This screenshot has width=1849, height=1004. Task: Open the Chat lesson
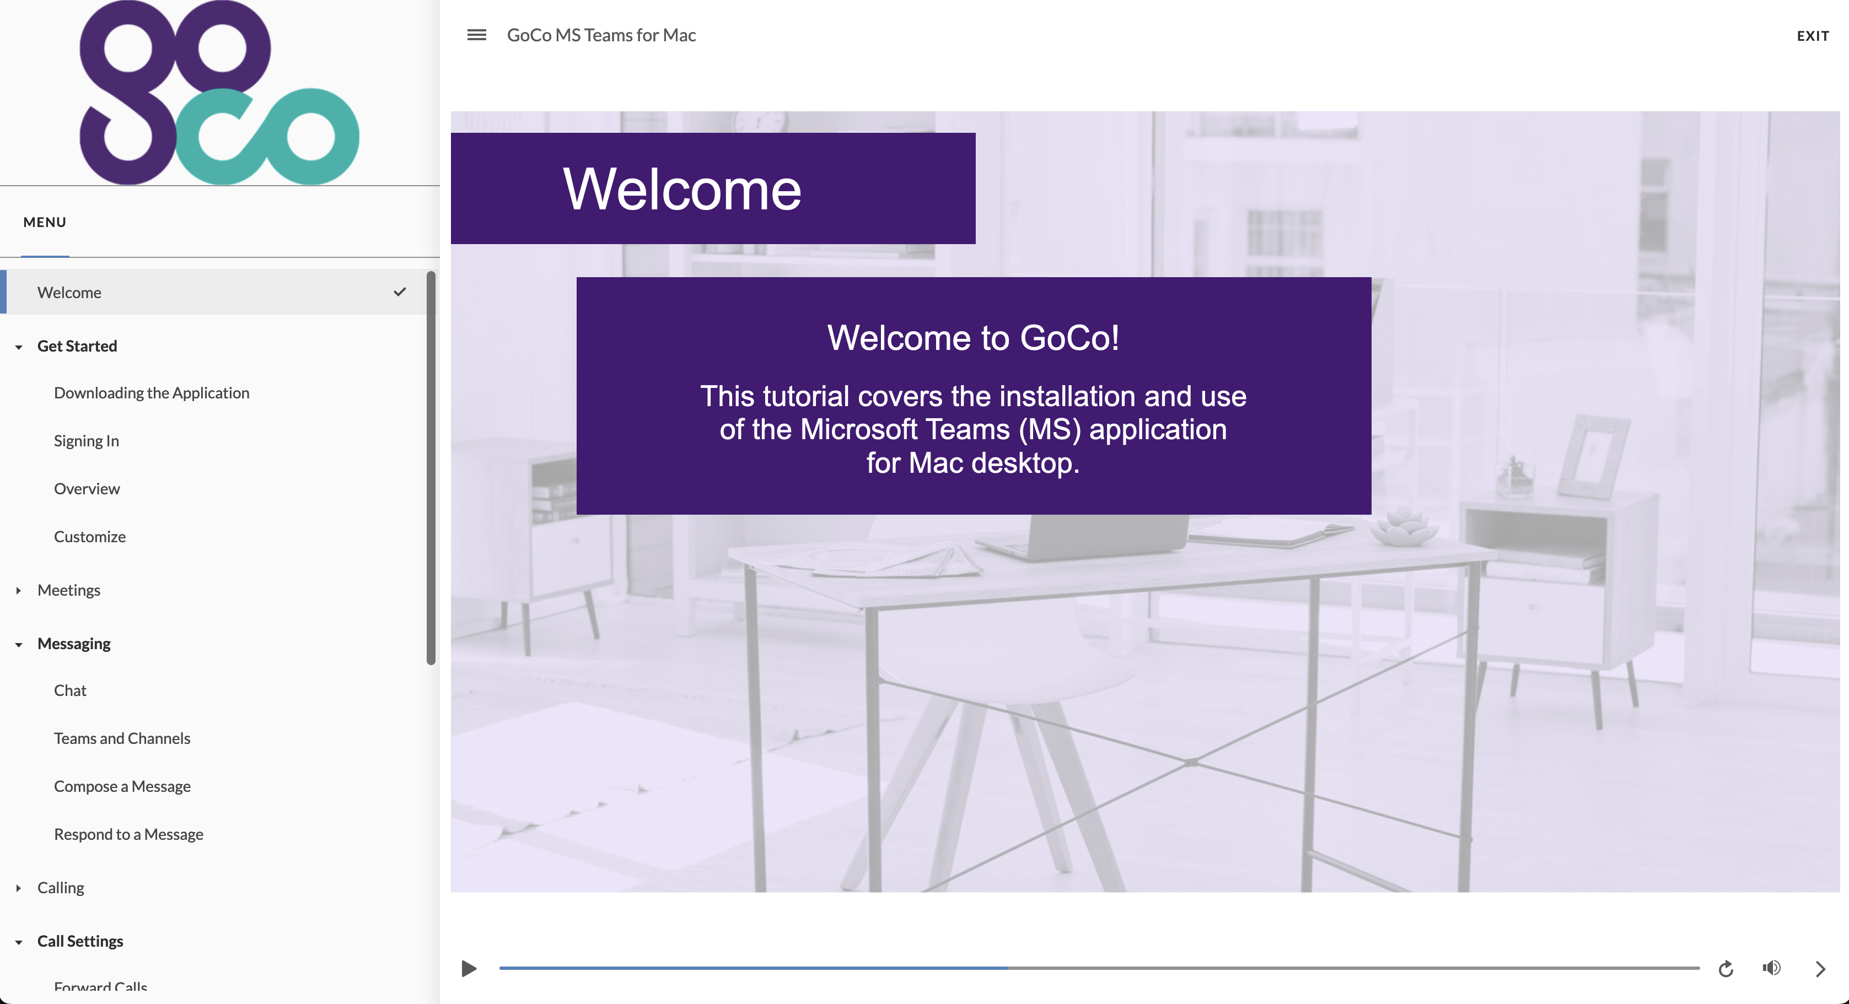tap(69, 690)
